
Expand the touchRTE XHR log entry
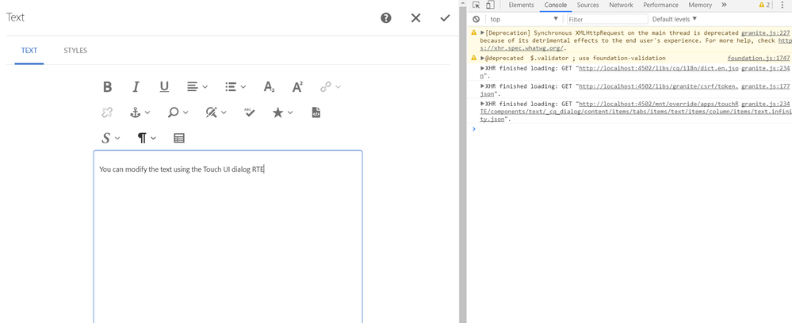(x=482, y=104)
